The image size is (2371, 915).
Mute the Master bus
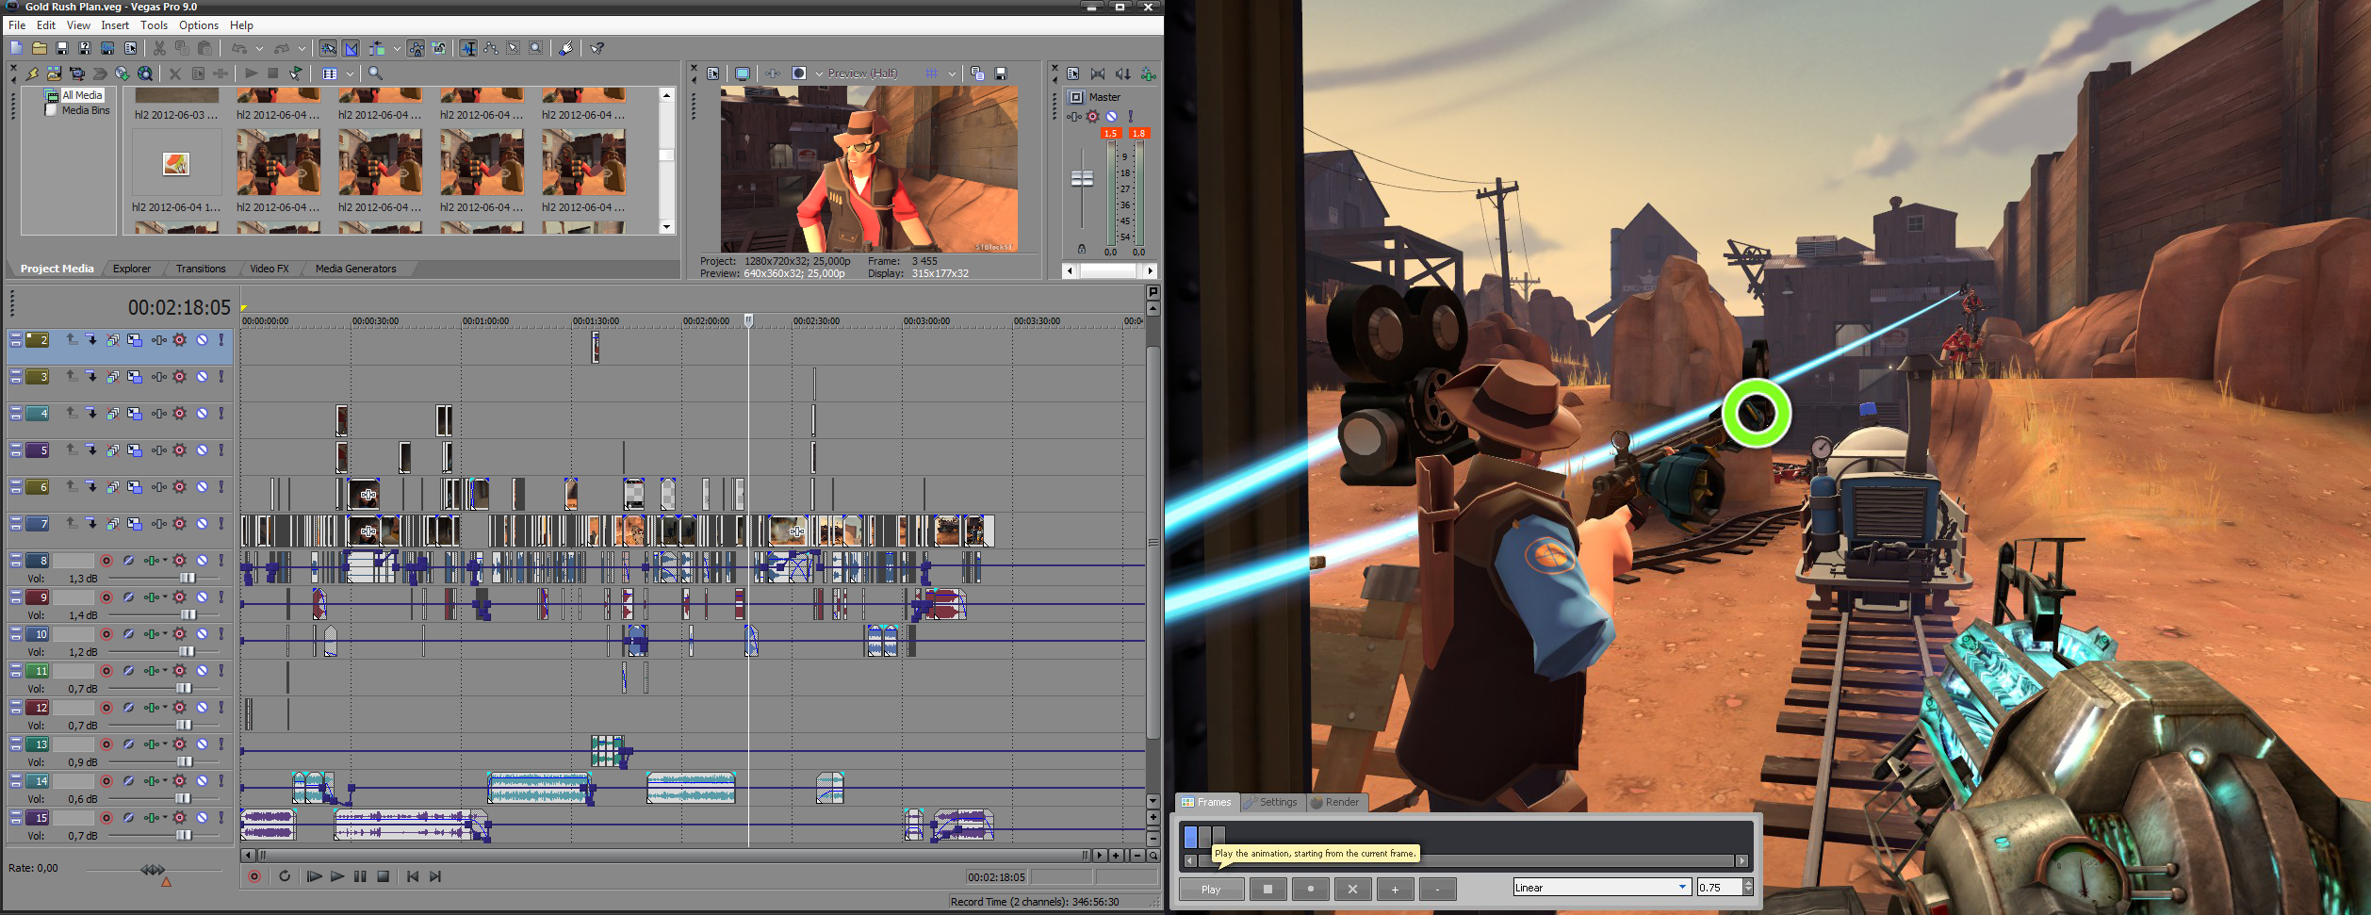(x=1111, y=117)
